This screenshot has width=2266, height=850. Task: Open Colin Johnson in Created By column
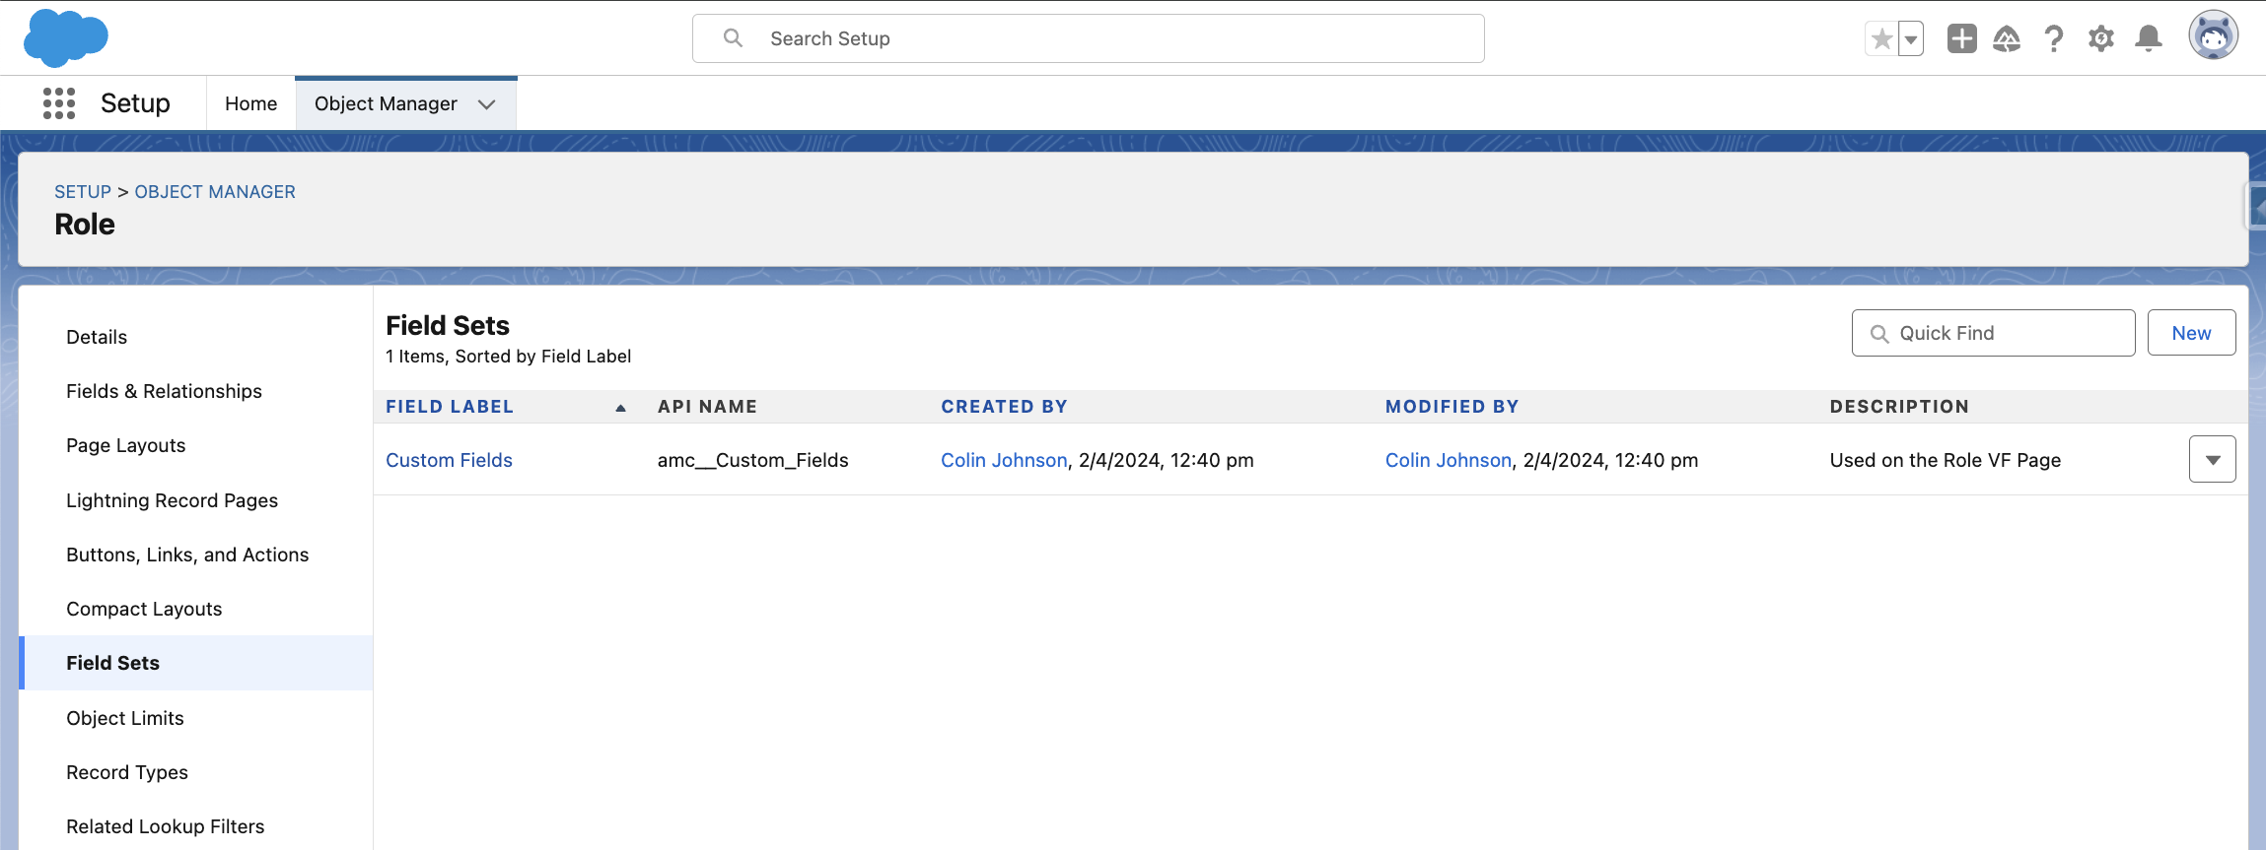(1004, 460)
